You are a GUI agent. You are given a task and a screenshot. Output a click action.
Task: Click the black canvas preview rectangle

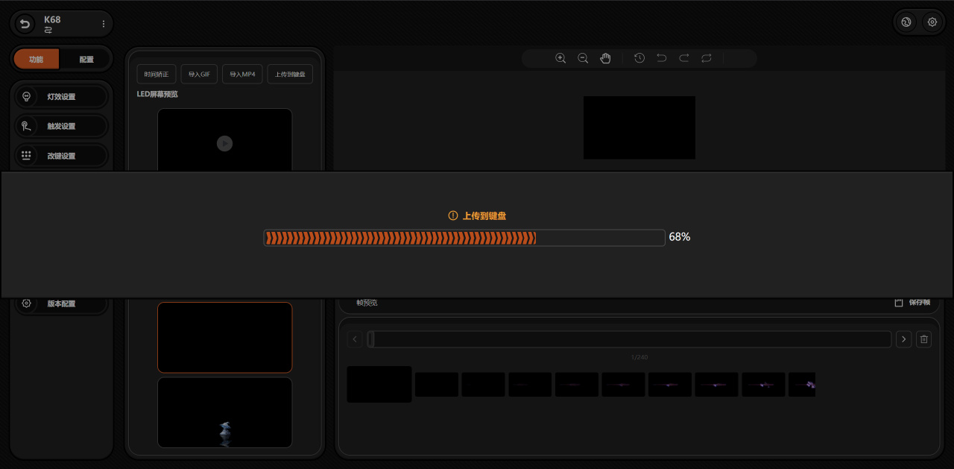pyautogui.click(x=639, y=128)
